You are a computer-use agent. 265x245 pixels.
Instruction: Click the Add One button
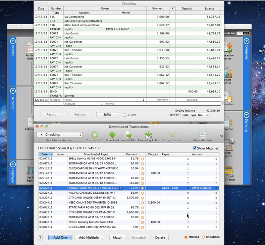click(x=60, y=237)
